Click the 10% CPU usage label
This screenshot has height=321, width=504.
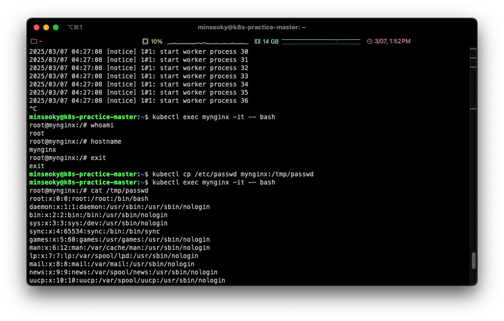[157, 41]
